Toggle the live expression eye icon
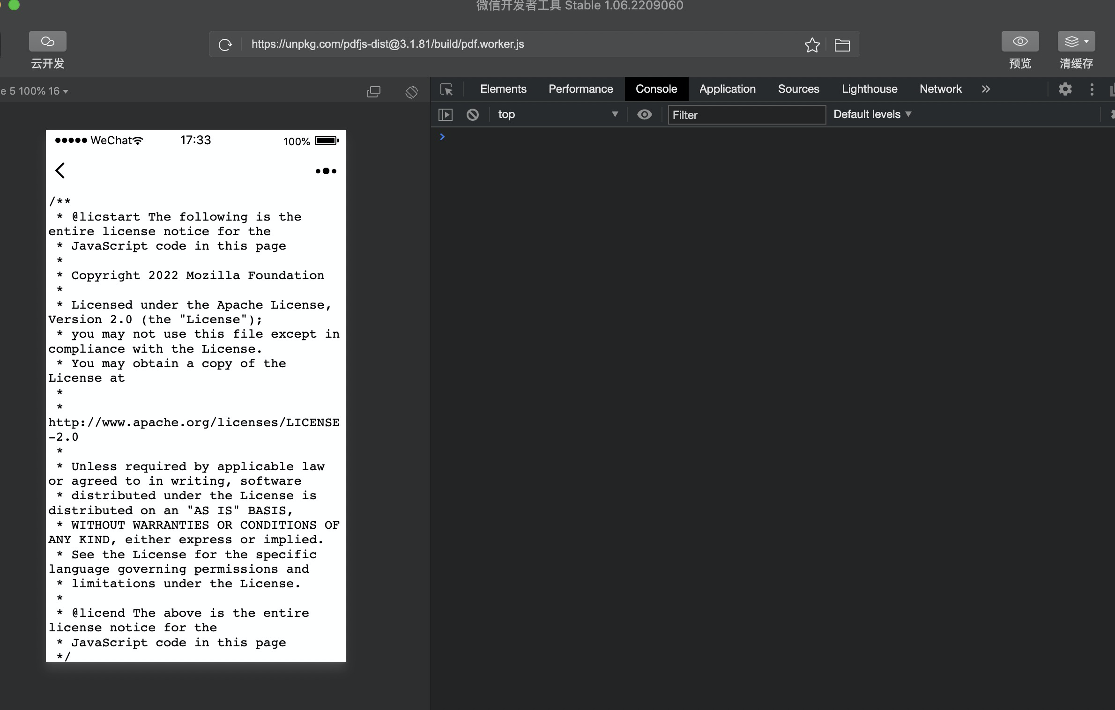The width and height of the screenshot is (1115, 710). 645,114
